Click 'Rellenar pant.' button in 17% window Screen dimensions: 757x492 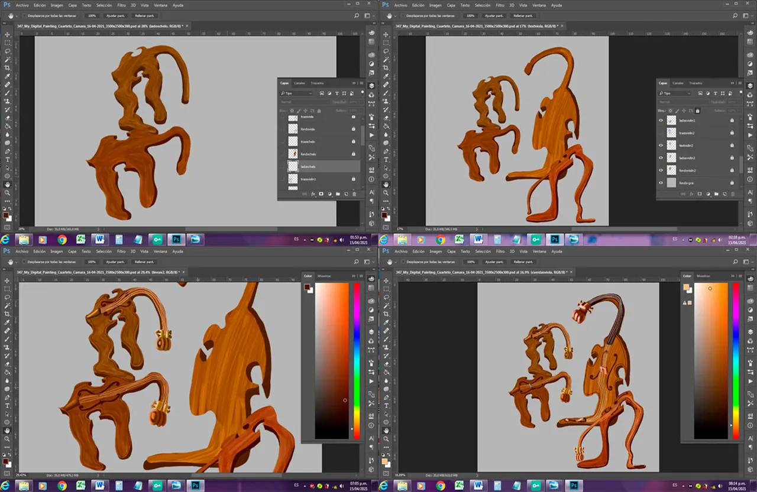(523, 15)
